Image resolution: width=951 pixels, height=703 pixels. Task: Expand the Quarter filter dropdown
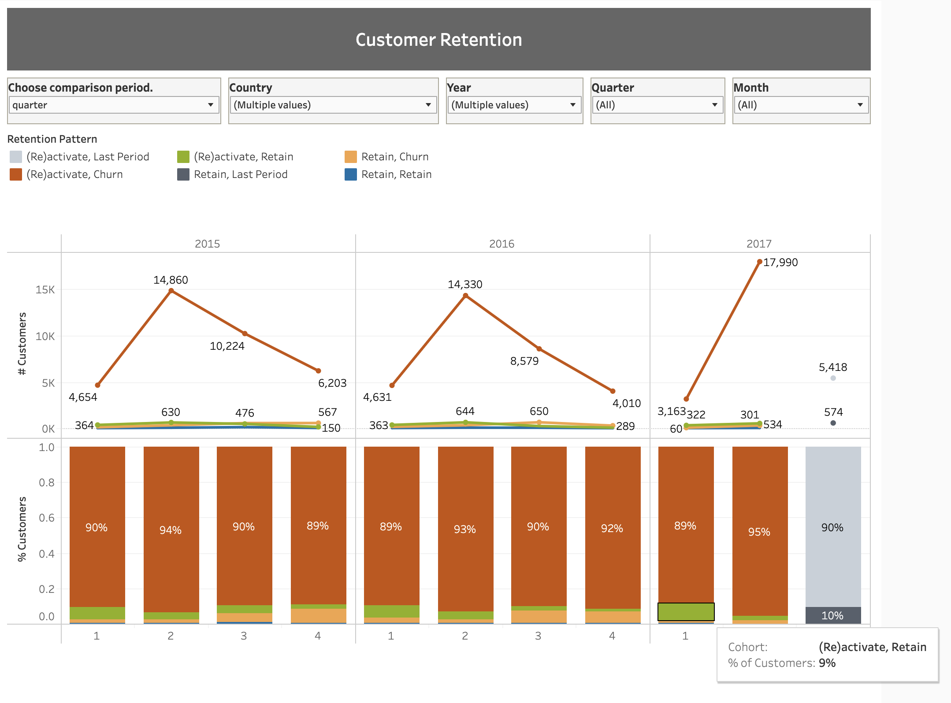pos(657,105)
